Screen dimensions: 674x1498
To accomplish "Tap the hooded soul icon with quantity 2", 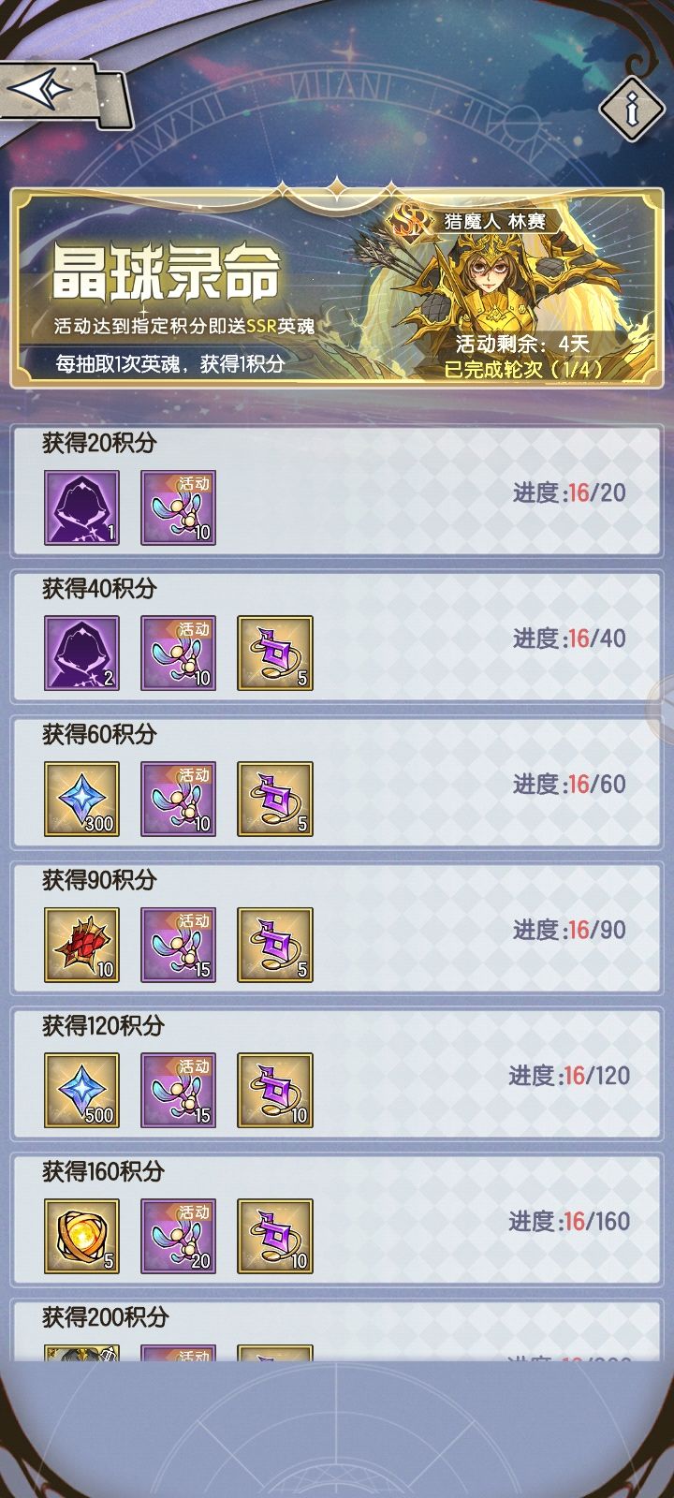I will click(82, 654).
